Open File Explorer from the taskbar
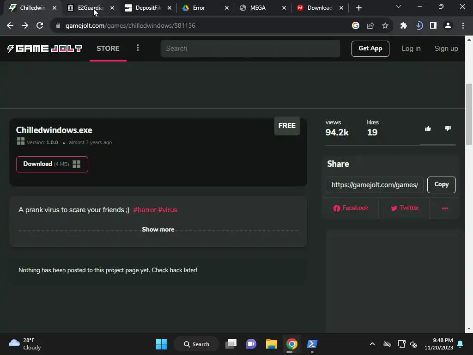473x355 pixels. 272,344
